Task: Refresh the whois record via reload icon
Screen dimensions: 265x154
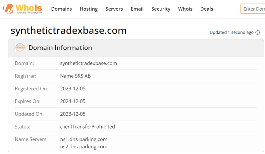Action: click(258, 32)
